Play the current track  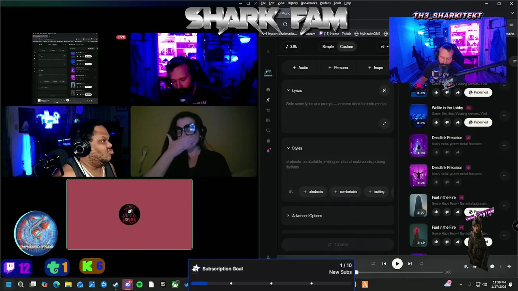coord(397,264)
